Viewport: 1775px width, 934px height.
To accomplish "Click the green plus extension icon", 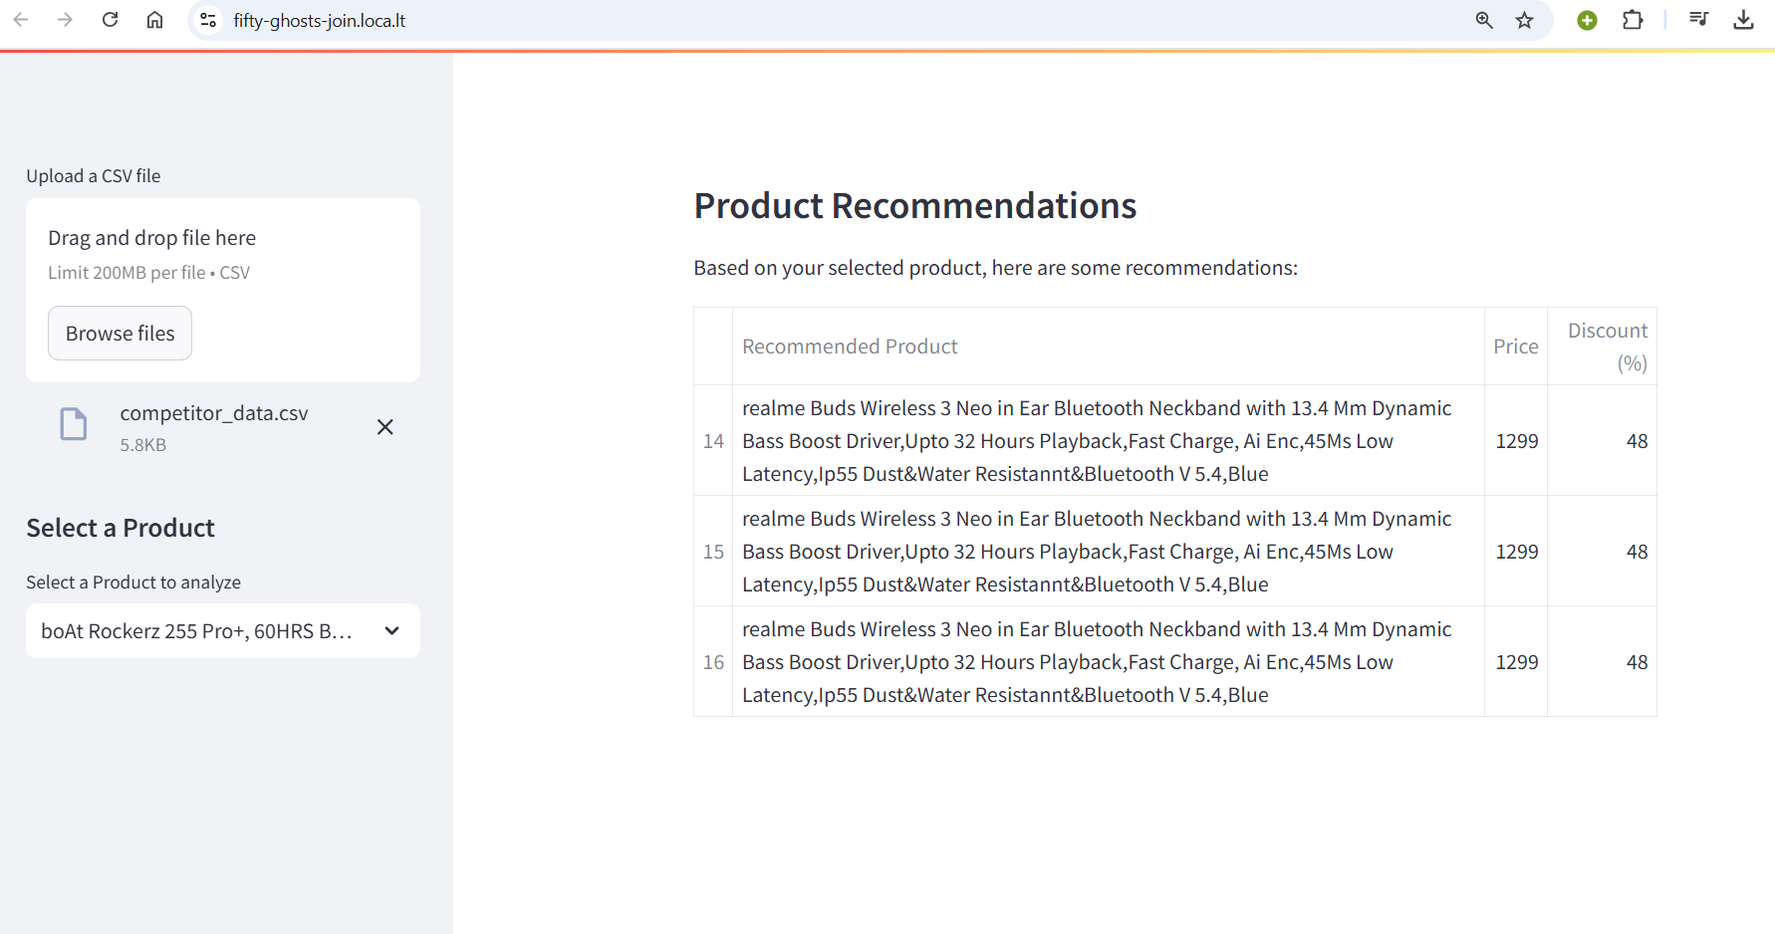I will point(1587,20).
